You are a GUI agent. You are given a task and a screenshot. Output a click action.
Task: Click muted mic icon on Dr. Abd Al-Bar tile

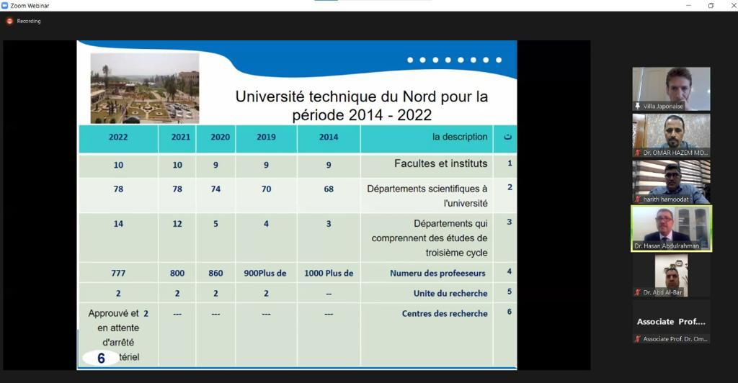[x=638, y=292]
